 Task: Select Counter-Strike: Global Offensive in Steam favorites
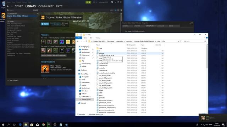(x=22, y=16)
